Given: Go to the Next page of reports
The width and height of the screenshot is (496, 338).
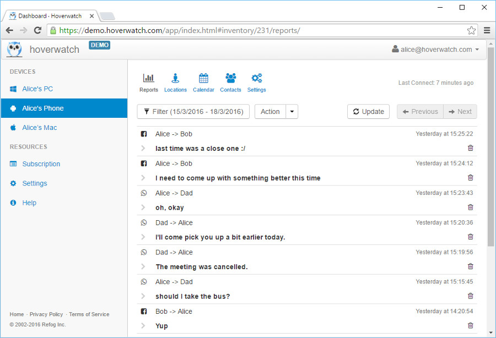Looking at the screenshot, I should 460,112.
